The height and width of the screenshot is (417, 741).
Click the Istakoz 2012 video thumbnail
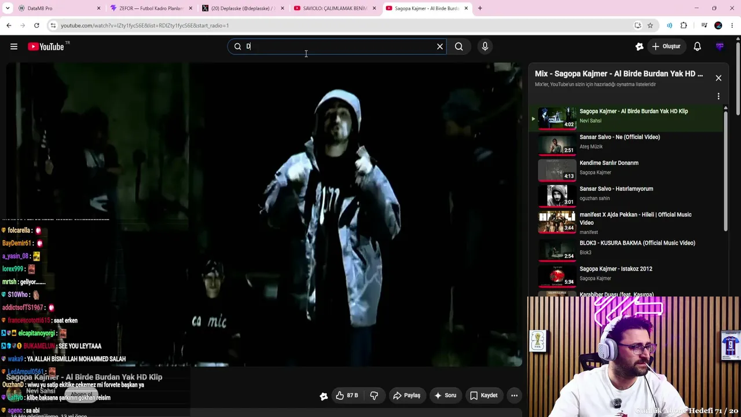tap(557, 276)
